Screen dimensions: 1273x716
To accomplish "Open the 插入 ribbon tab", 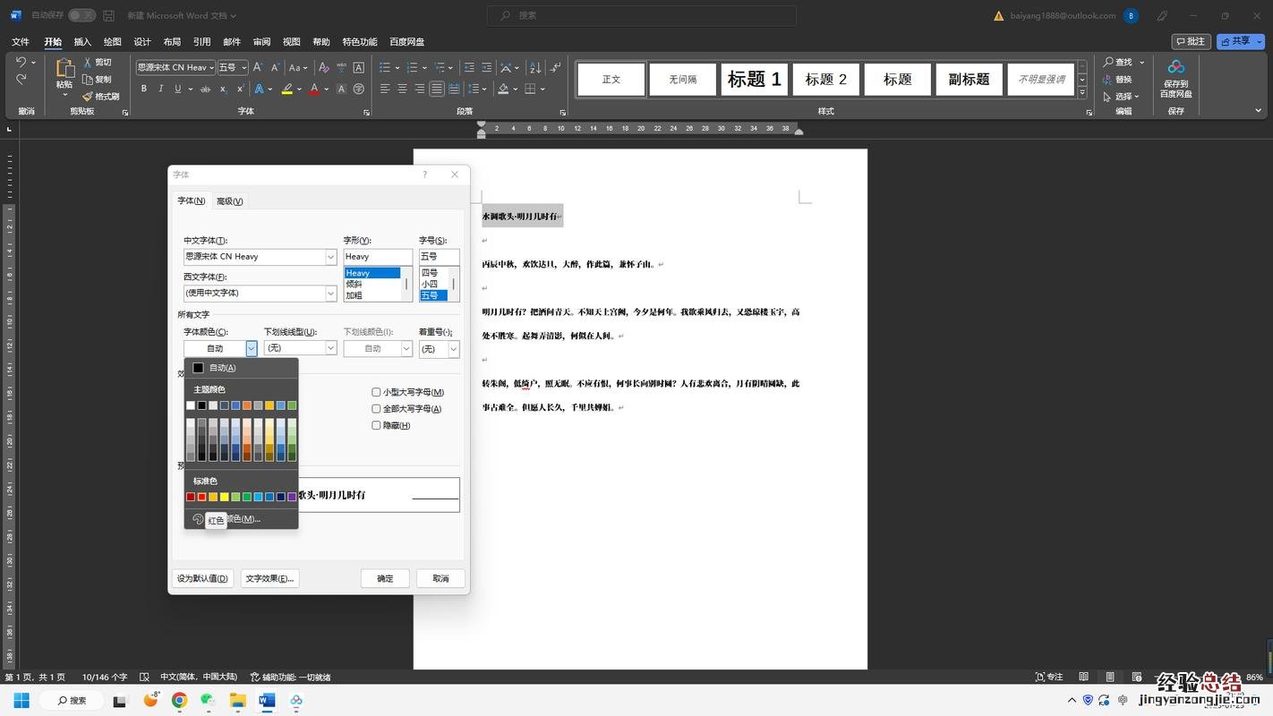I will [82, 42].
